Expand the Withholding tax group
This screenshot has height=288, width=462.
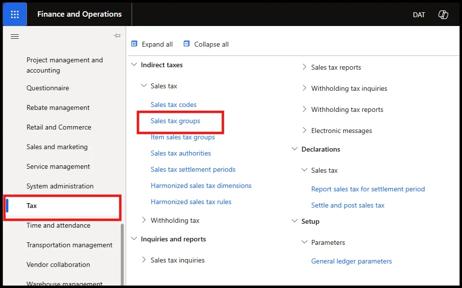pos(144,220)
